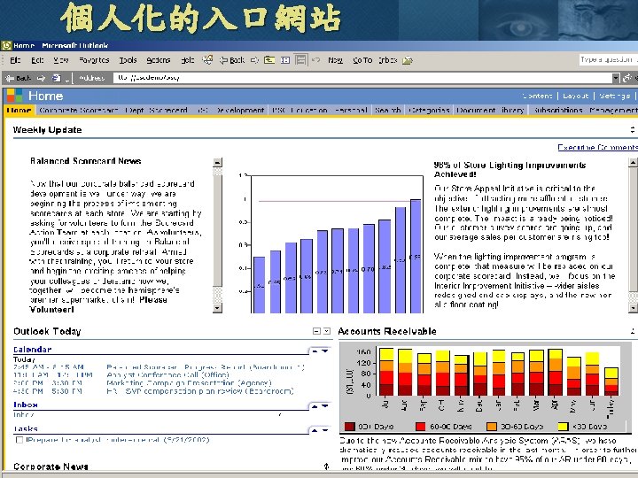The image size is (638, 478).
Task: Click the Inbox section down arrow
Action: pos(324,406)
